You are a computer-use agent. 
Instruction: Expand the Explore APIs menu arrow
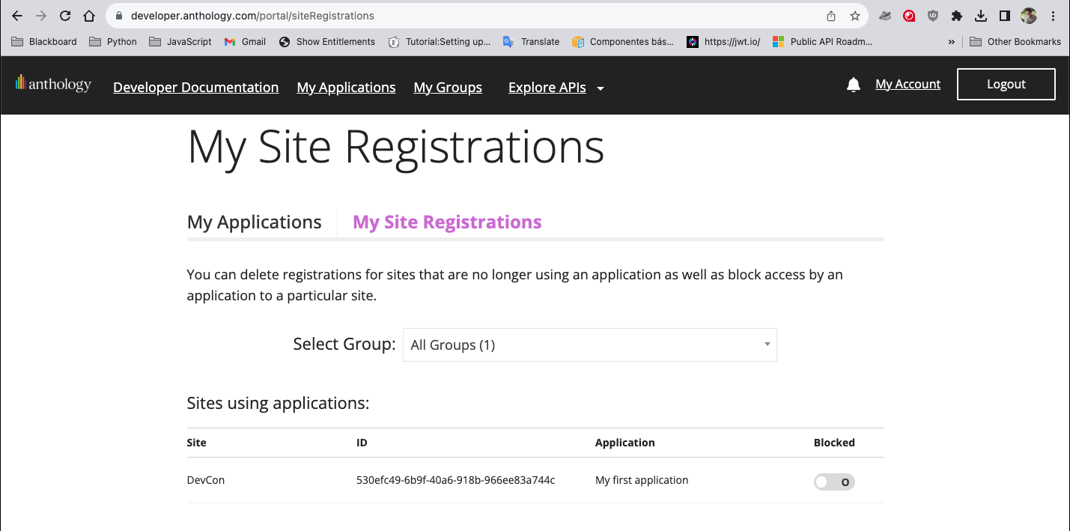[601, 88]
